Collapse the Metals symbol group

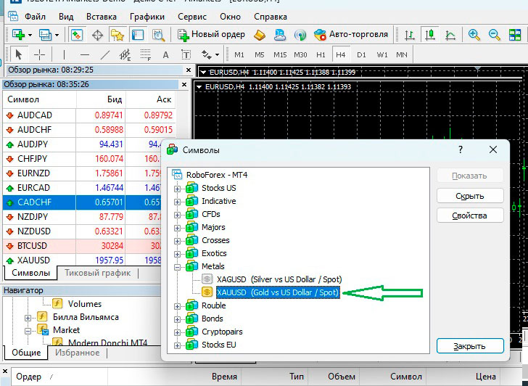pos(178,267)
